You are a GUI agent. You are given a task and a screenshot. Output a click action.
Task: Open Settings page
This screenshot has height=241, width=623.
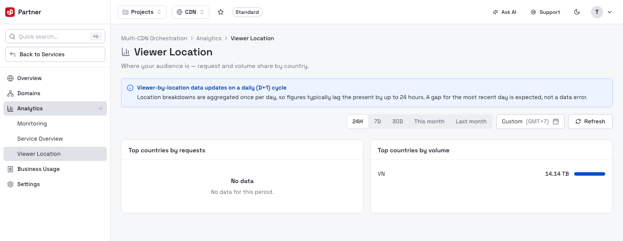(x=55, y=184)
